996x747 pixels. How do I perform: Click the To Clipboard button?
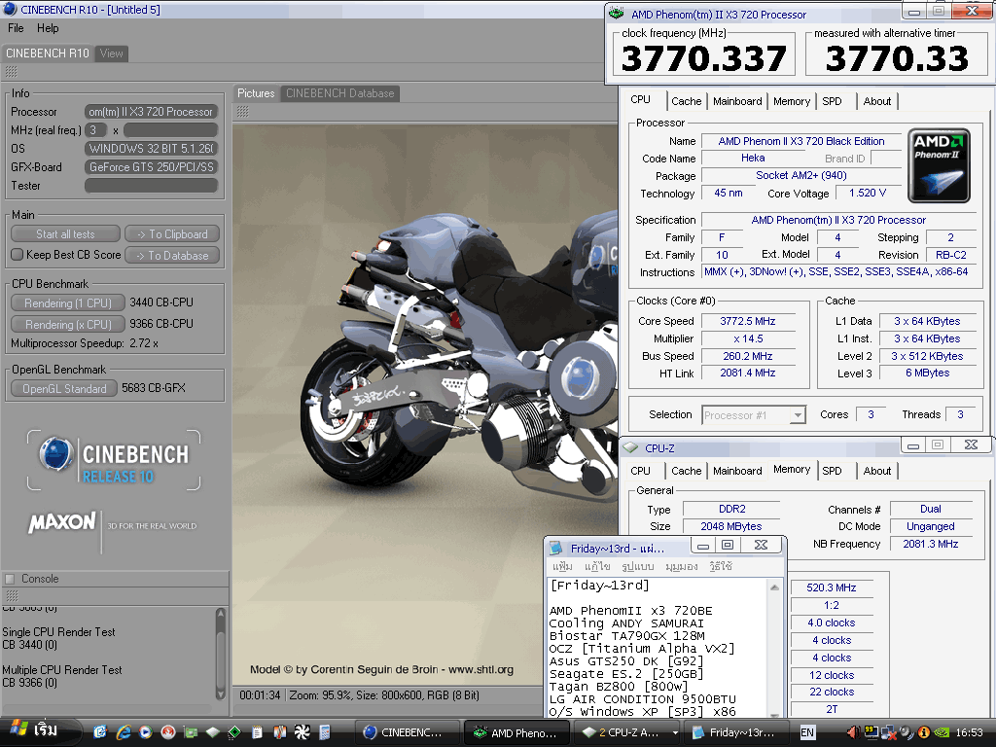(172, 233)
